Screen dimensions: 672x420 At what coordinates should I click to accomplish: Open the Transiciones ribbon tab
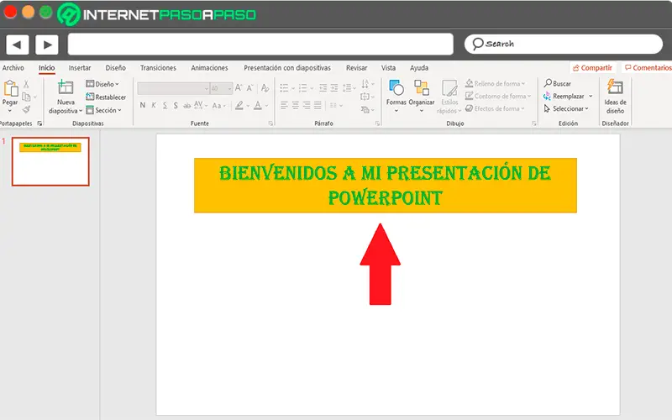pyautogui.click(x=158, y=68)
